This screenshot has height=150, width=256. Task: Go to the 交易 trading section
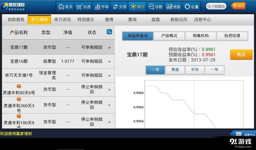click(119, 7)
